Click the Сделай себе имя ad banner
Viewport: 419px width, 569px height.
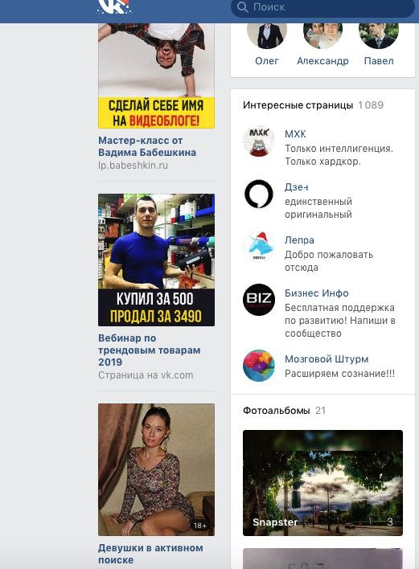[156, 76]
